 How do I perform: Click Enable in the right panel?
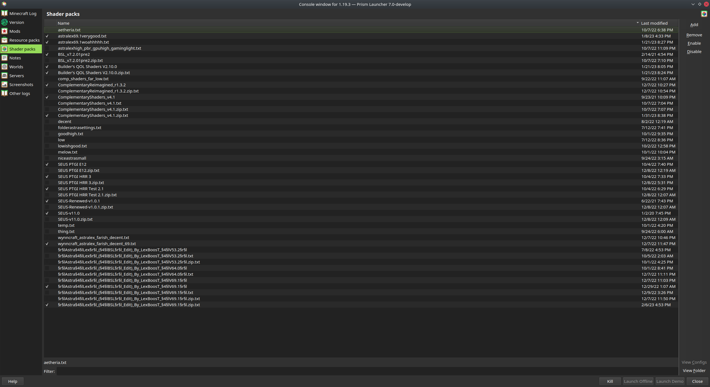tap(694, 43)
